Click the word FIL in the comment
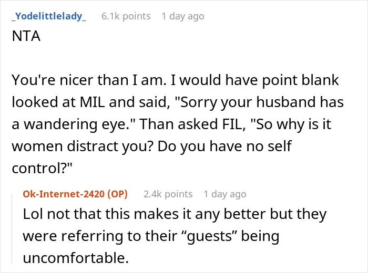The width and height of the screenshot is (368, 273). tap(232, 124)
